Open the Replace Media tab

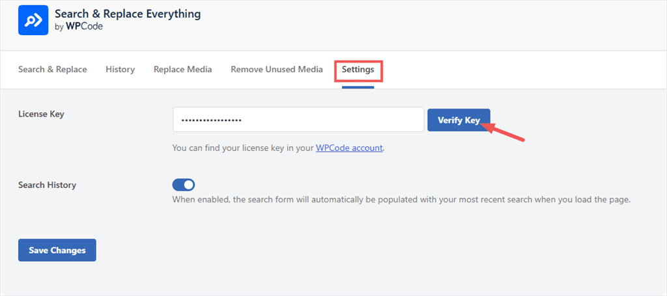click(183, 69)
